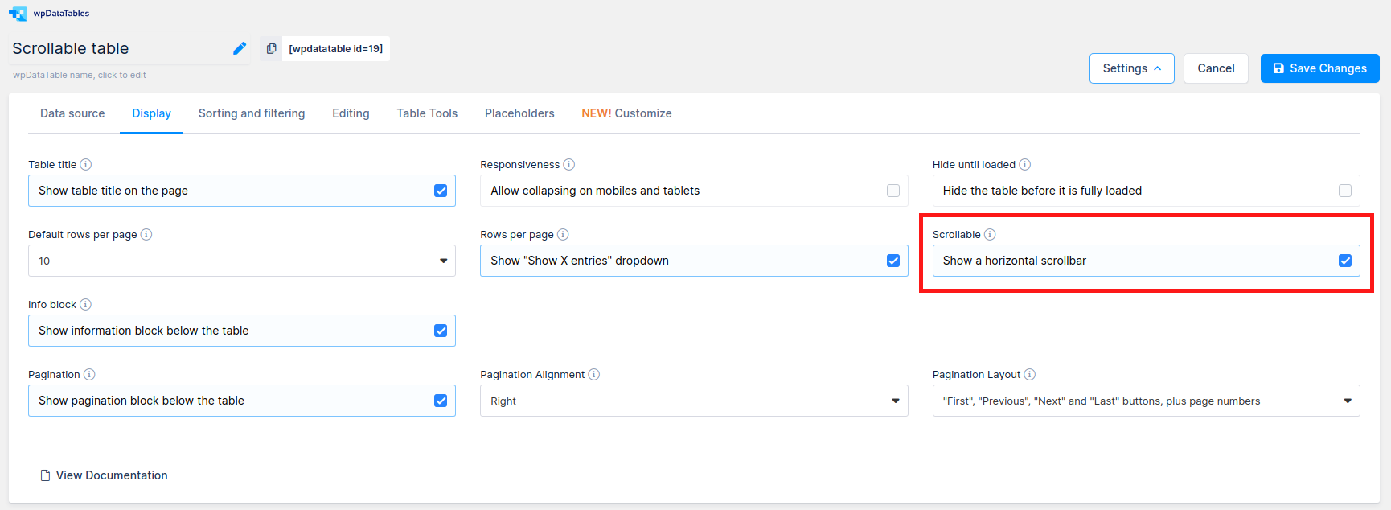Switch to Sorting and filtering tab
1391x510 pixels.
tap(252, 113)
